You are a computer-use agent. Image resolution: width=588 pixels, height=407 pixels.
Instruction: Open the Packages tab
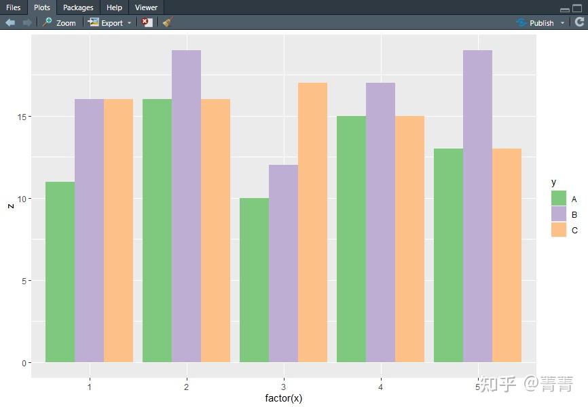click(x=77, y=7)
